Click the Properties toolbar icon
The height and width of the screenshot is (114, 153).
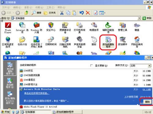(95, 13)
